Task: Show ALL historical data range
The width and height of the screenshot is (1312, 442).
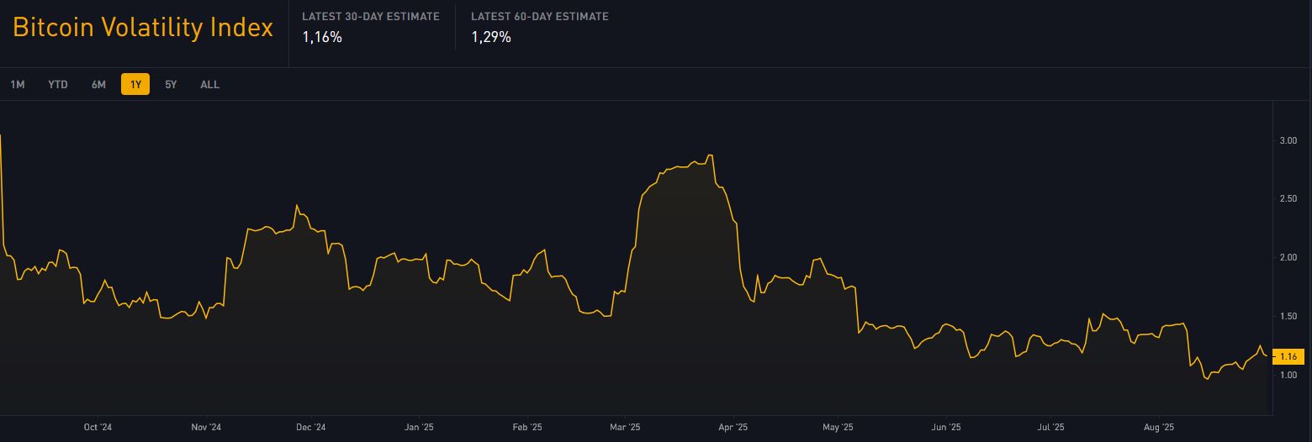Action: (209, 85)
